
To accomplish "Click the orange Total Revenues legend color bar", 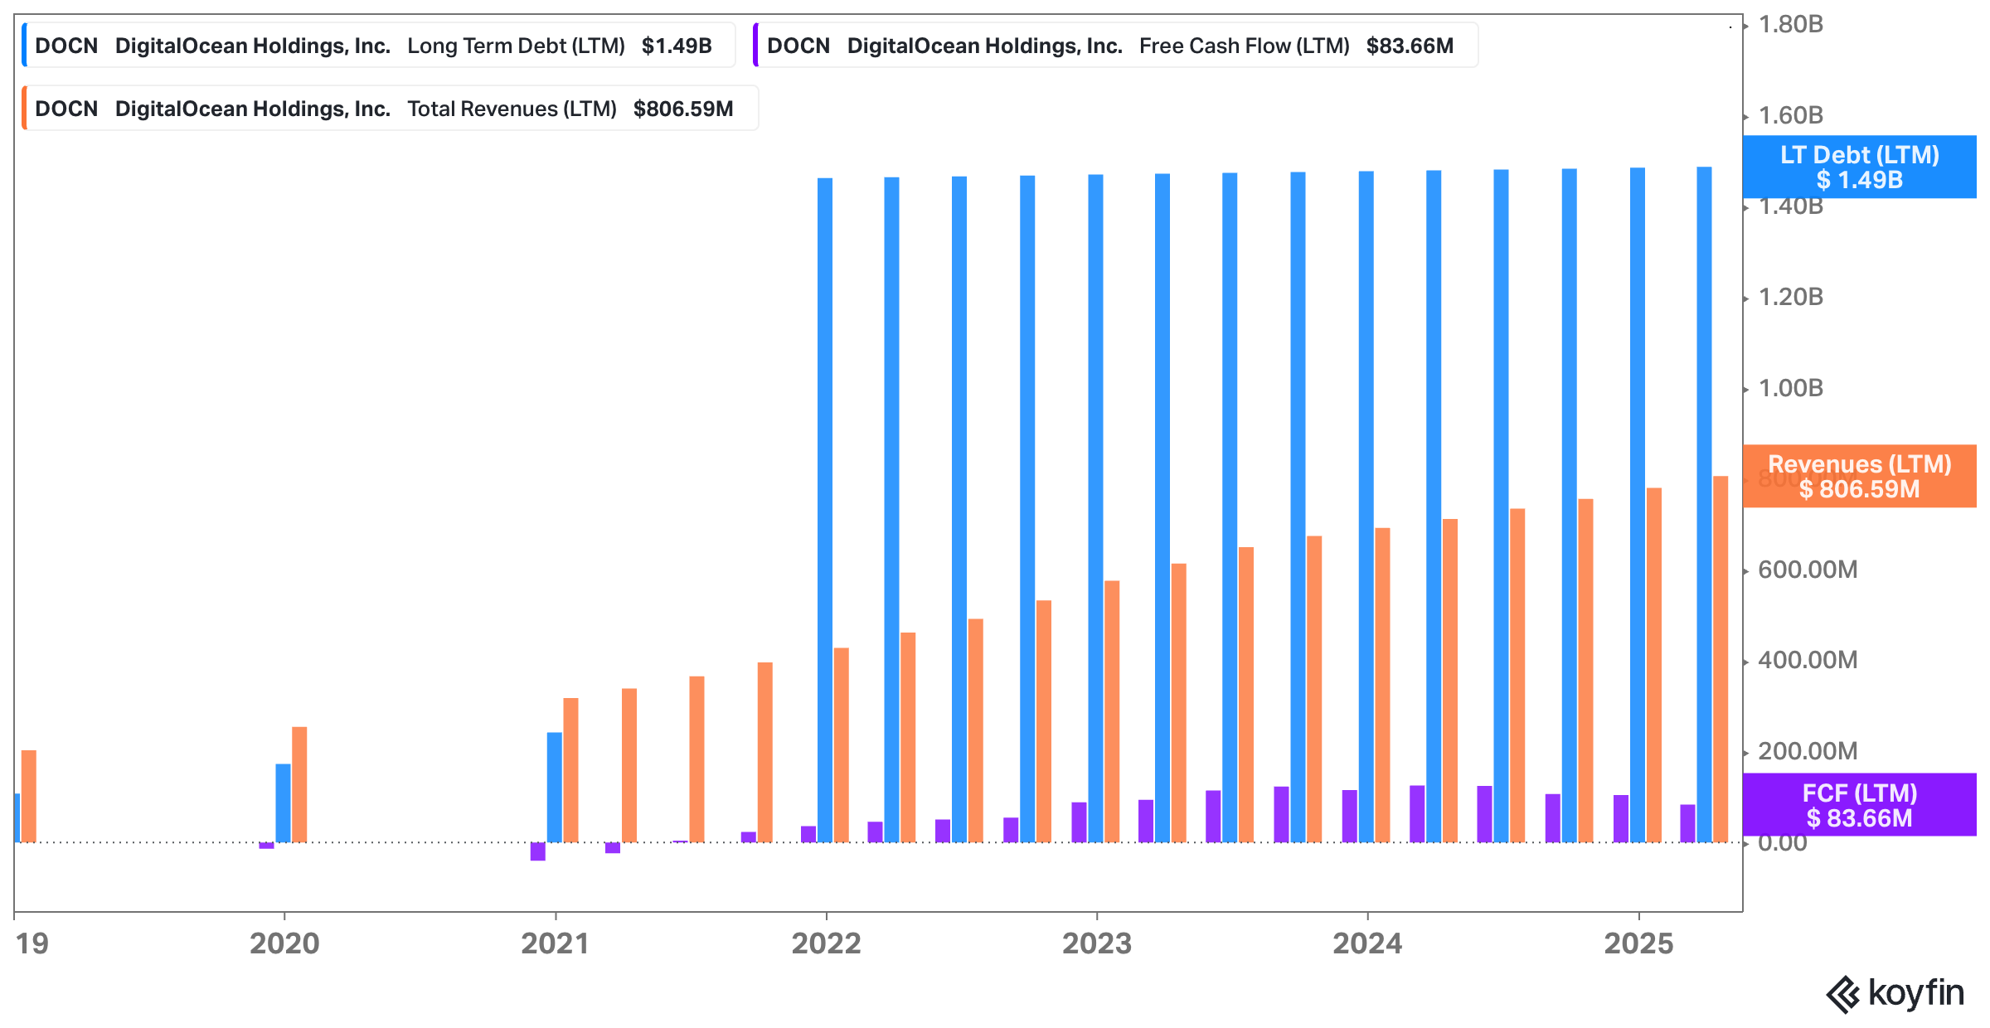I will [24, 109].
